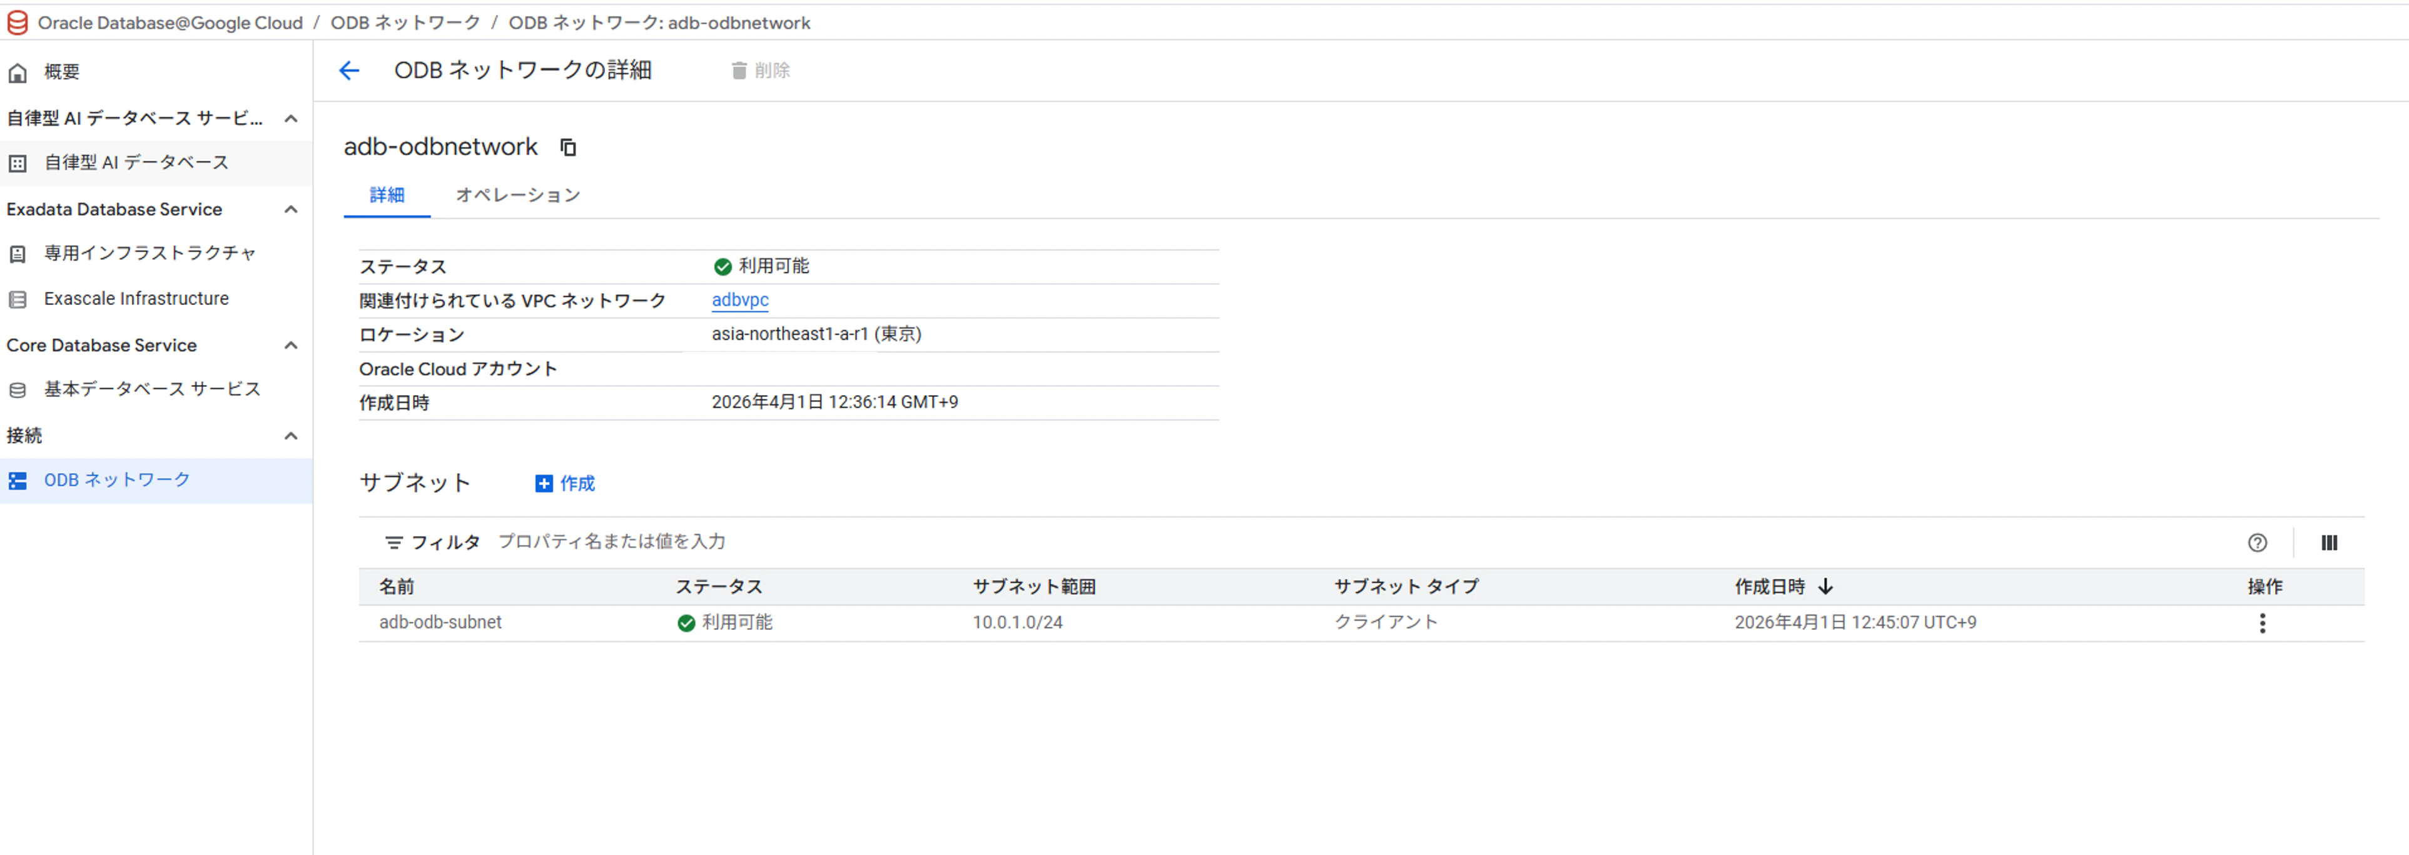Click the サブネット タイプ column header
This screenshot has width=2409, height=855.
tap(1406, 587)
